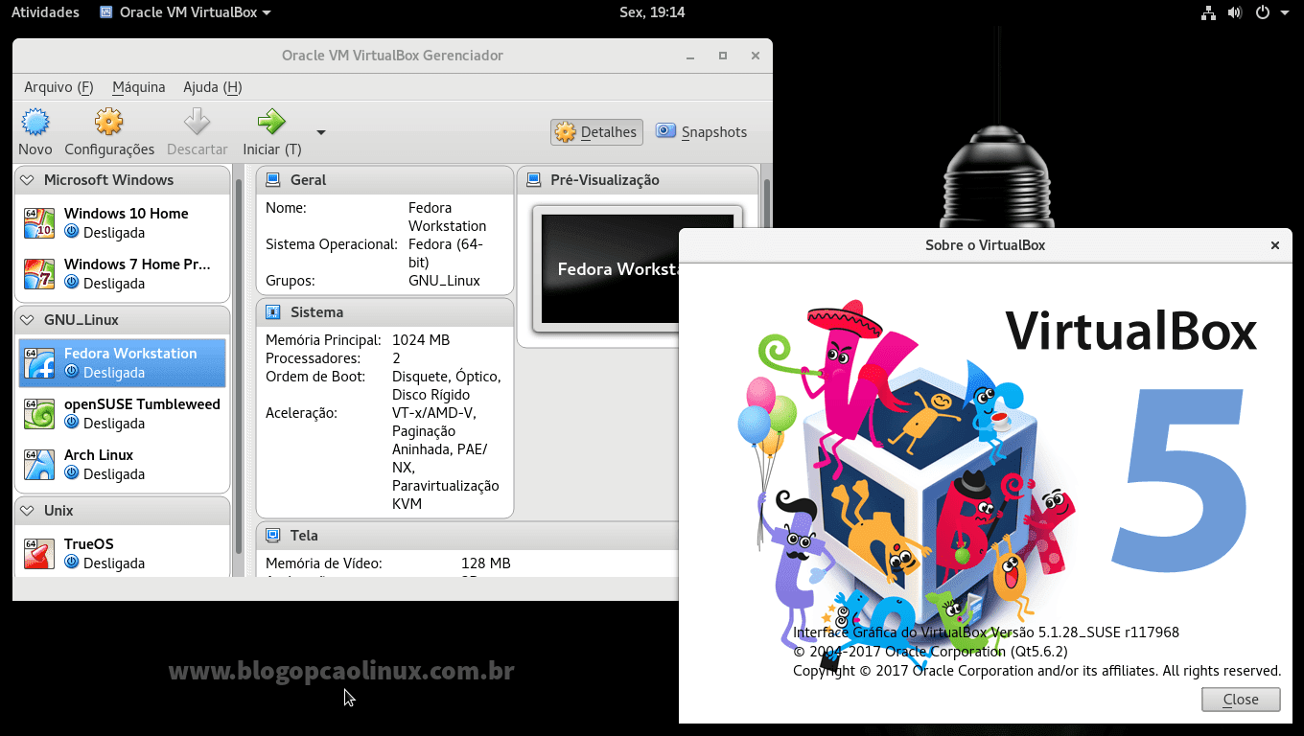Click Fedora Workstation Desligada state icon
The height and width of the screenshot is (736, 1304).
pos(72,372)
